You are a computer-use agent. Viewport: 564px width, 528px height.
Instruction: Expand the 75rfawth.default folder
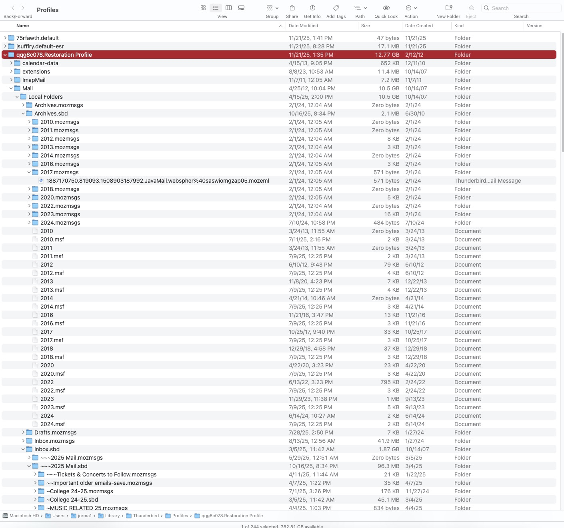coord(5,38)
